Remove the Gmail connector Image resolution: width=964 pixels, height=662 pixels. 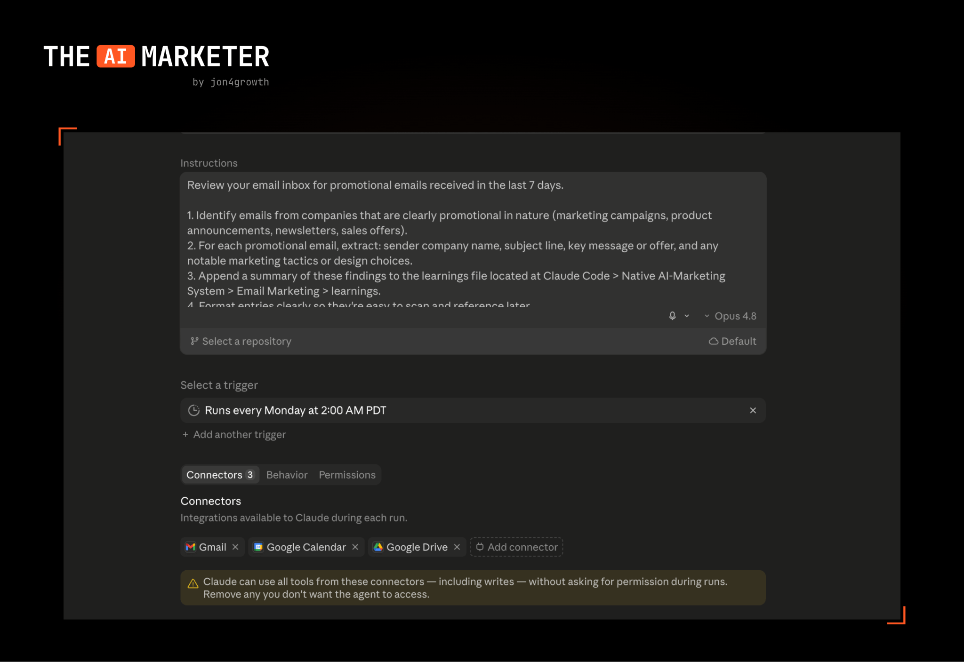pyautogui.click(x=235, y=547)
